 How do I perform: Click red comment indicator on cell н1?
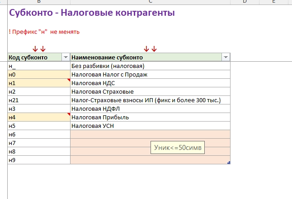(69, 80)
